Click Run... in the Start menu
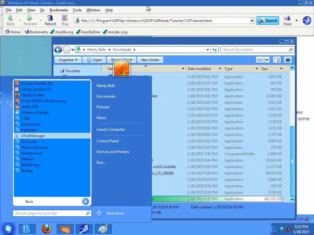Viewport: 314px width, 235px height. click(101, 162)
